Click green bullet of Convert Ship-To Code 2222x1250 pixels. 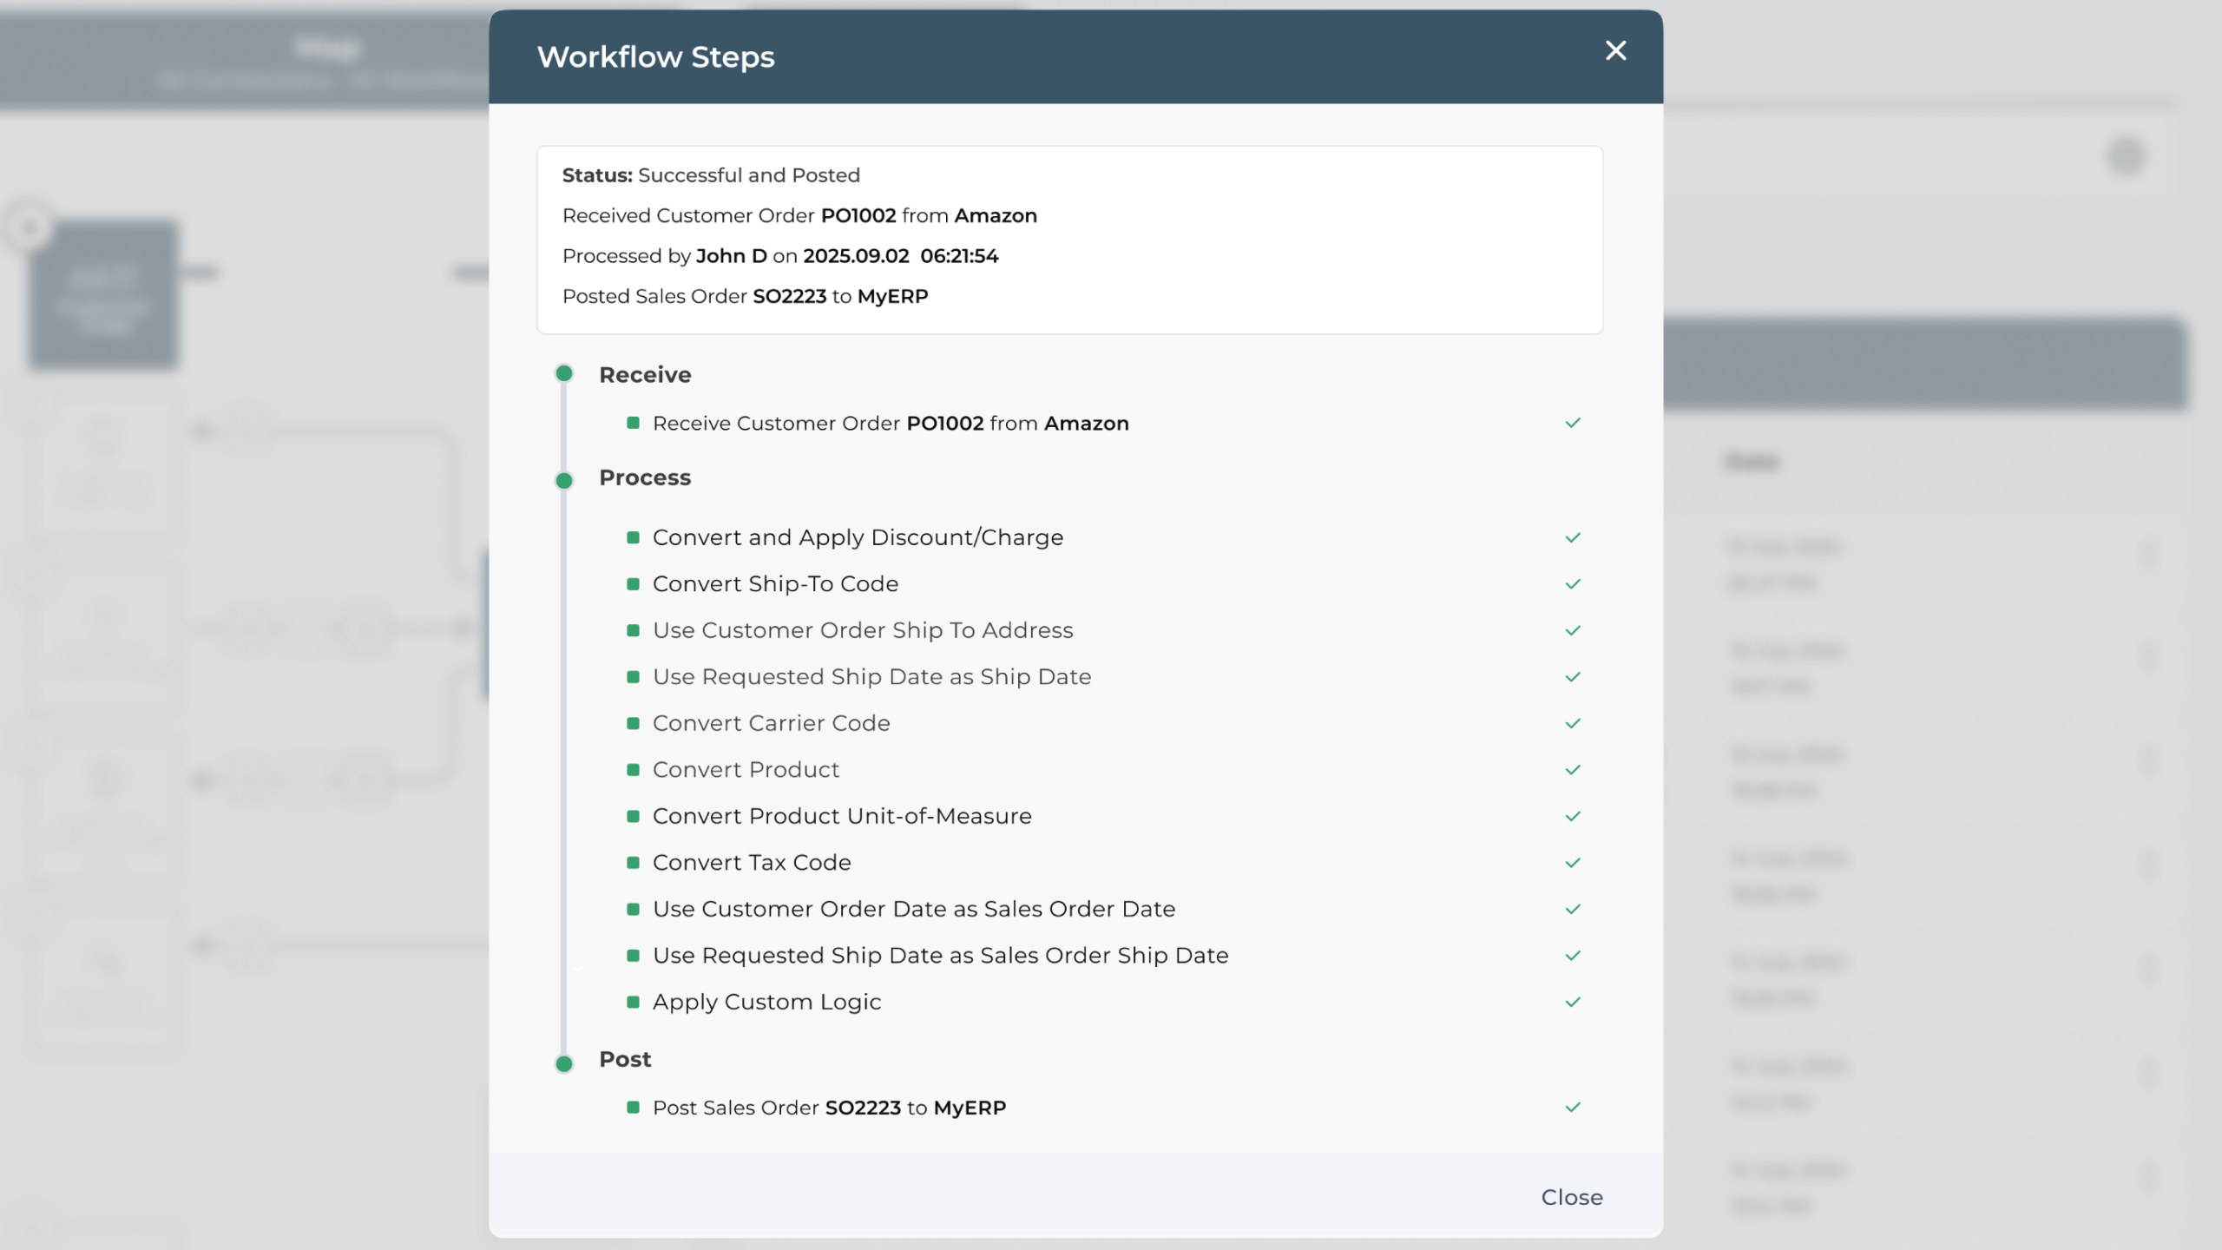click(x=633, y=584)
